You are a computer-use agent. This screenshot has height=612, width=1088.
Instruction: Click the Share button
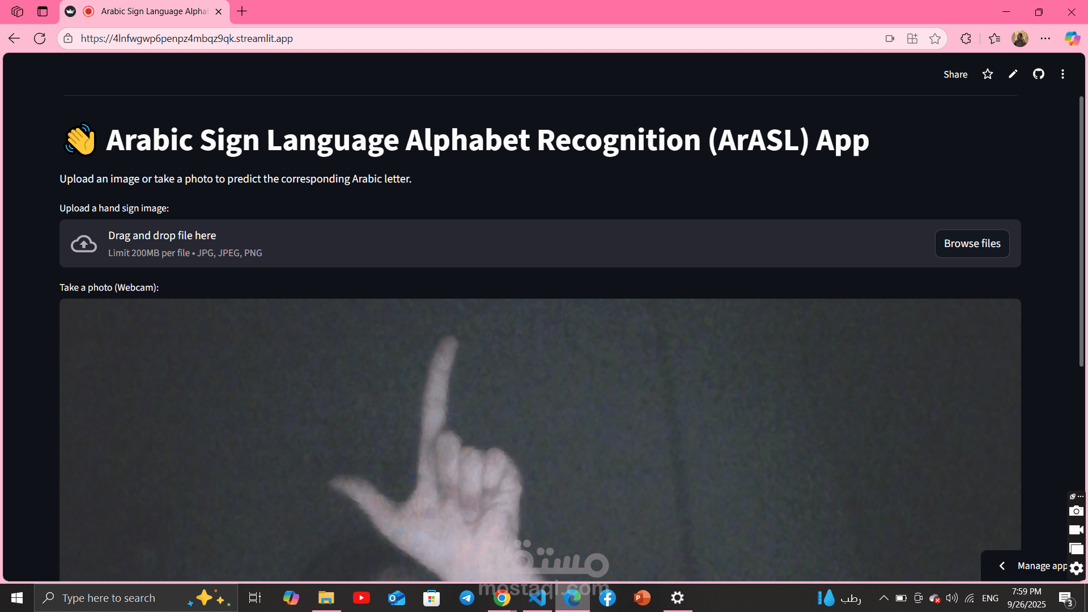pos(955,74)
